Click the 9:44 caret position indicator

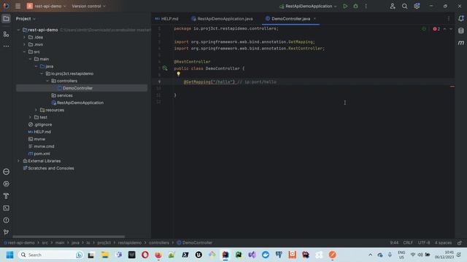point(394,242)
